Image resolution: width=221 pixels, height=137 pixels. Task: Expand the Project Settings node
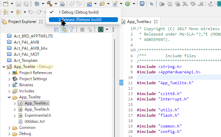9,79
